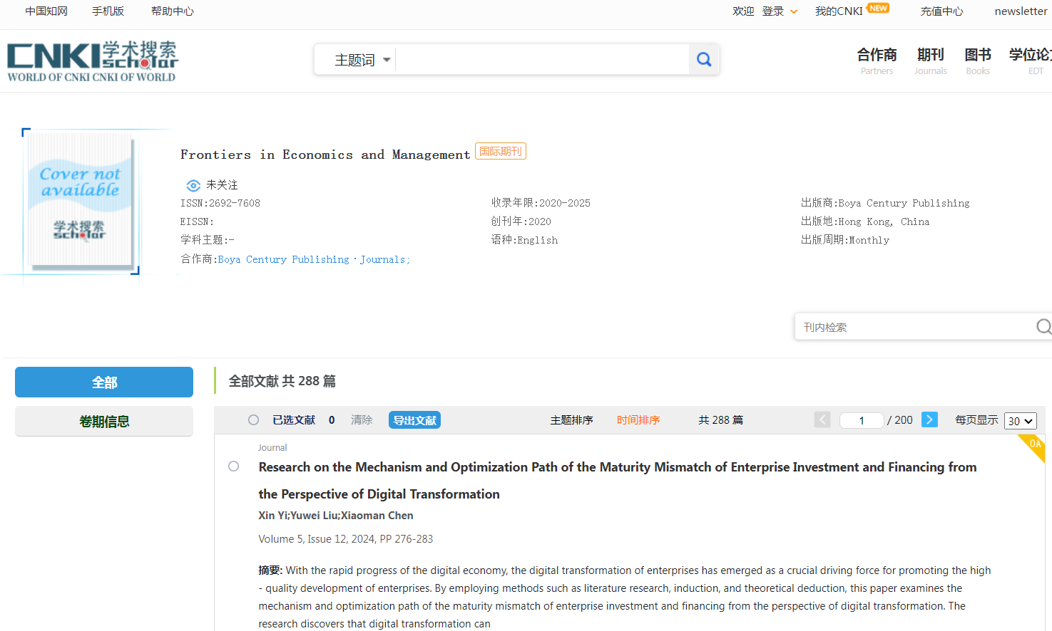The height and width of the screenshot is (631, 1052).
Task: Select the 全部 tab
Action: point(104,382)
